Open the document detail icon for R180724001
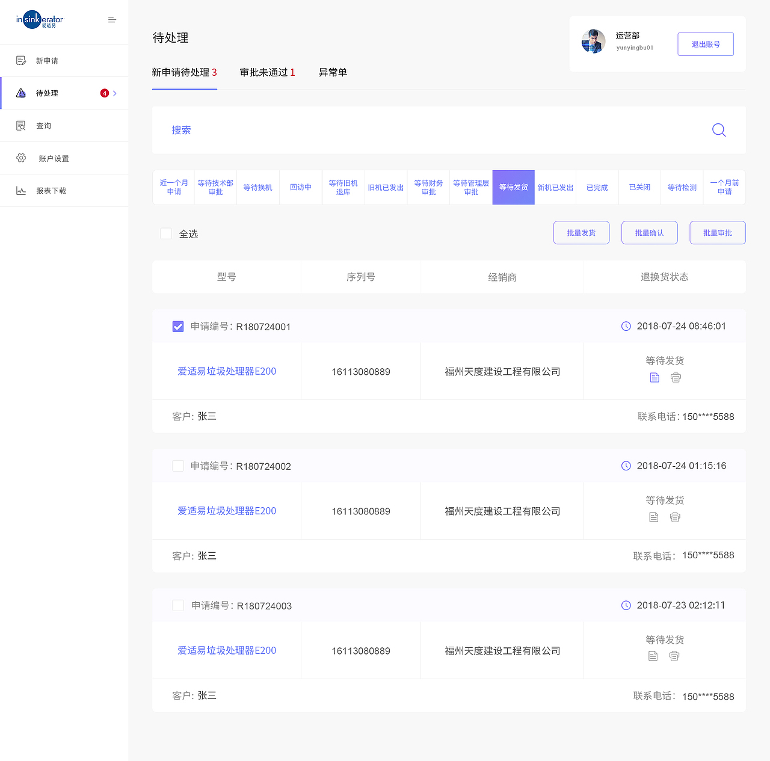770x761 pixels. coord(654,377)
